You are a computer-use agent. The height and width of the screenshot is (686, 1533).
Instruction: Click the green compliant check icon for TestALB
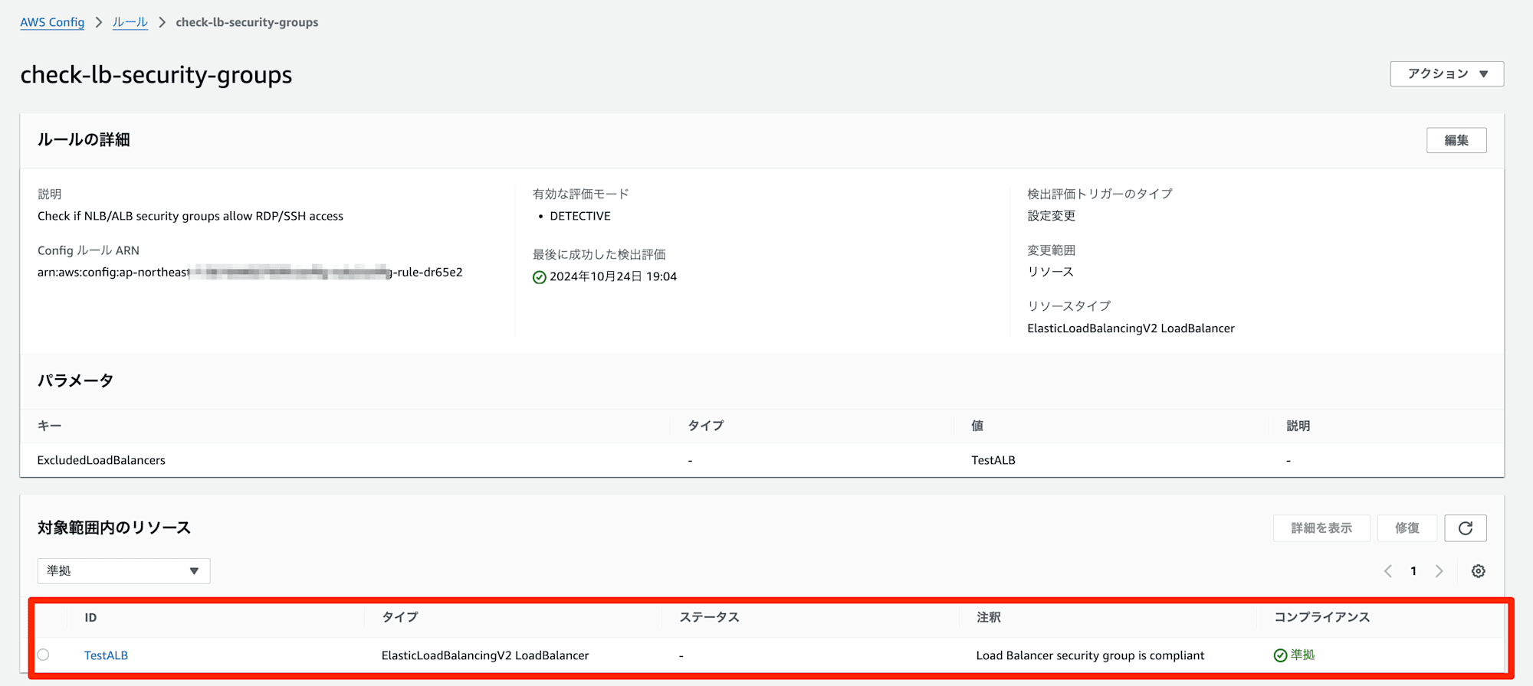(1280, 655)
